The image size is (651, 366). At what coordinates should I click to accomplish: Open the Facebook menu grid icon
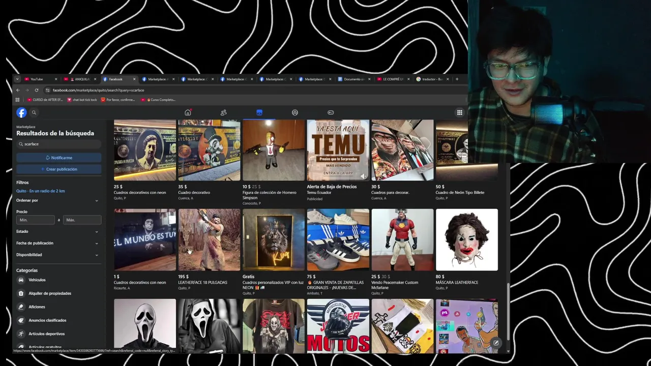pyautogui.click(x=459, y=113)
